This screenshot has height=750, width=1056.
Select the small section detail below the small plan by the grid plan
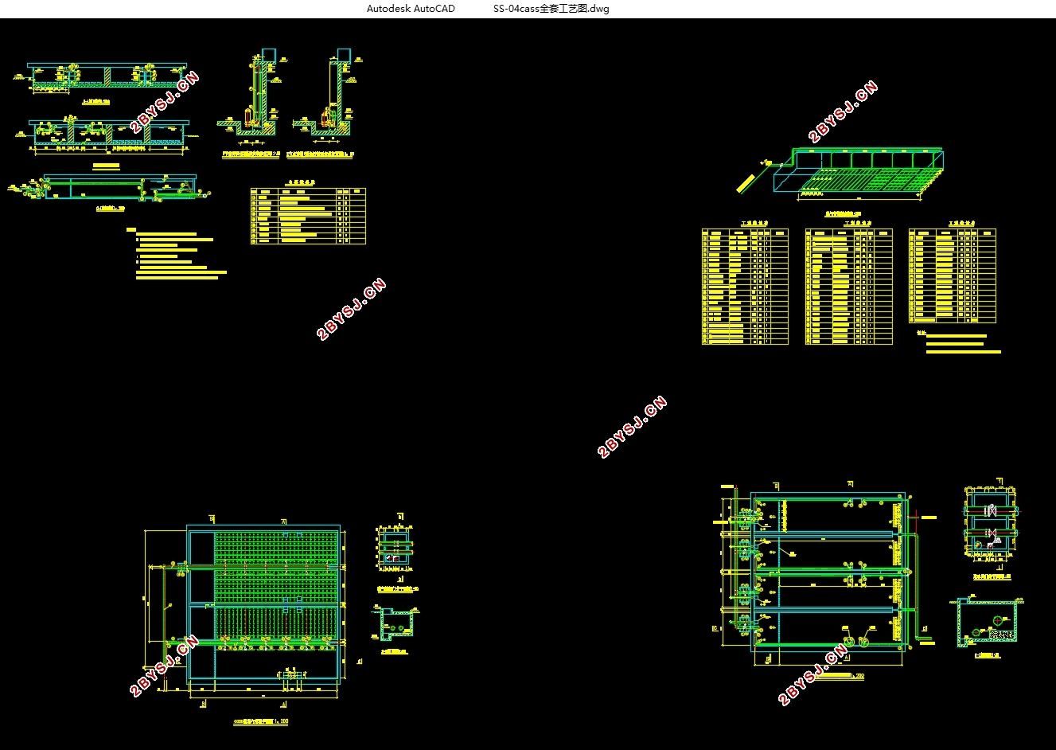396,622
